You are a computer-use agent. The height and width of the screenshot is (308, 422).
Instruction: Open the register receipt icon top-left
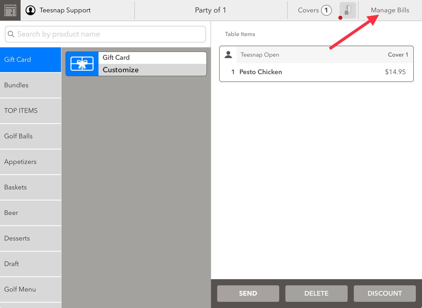(10, 10)
